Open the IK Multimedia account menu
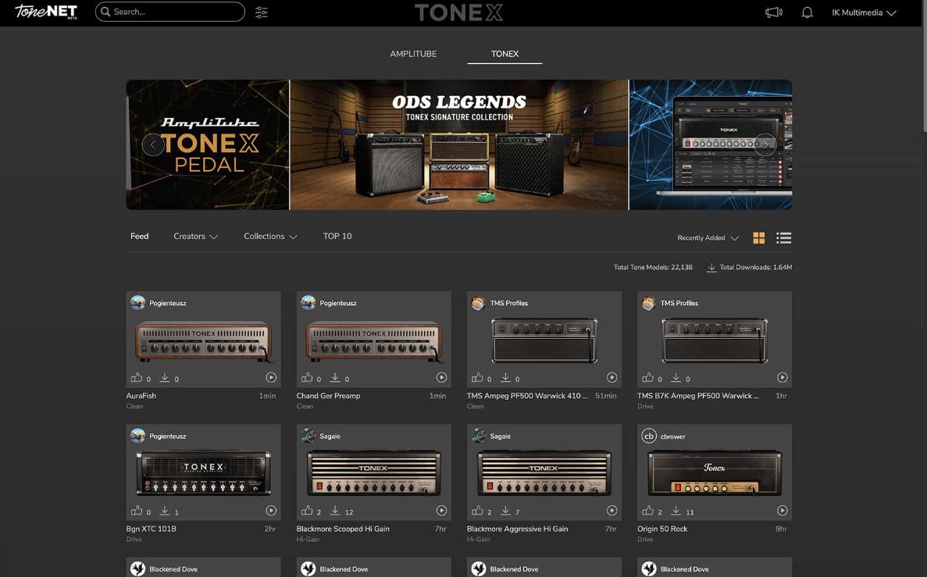Screen dimensions: 927x577 click(x=864, y=12)
